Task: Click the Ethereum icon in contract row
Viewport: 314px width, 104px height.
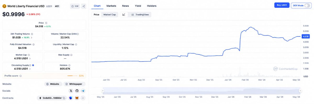Action: (40, 98)
